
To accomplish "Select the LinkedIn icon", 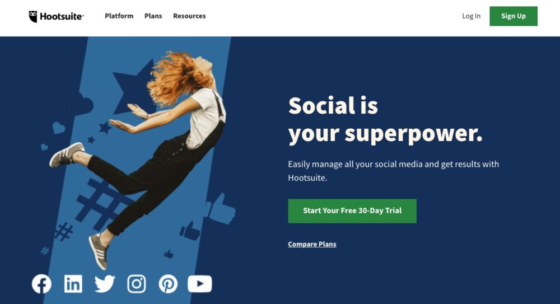I will [73, 284].
